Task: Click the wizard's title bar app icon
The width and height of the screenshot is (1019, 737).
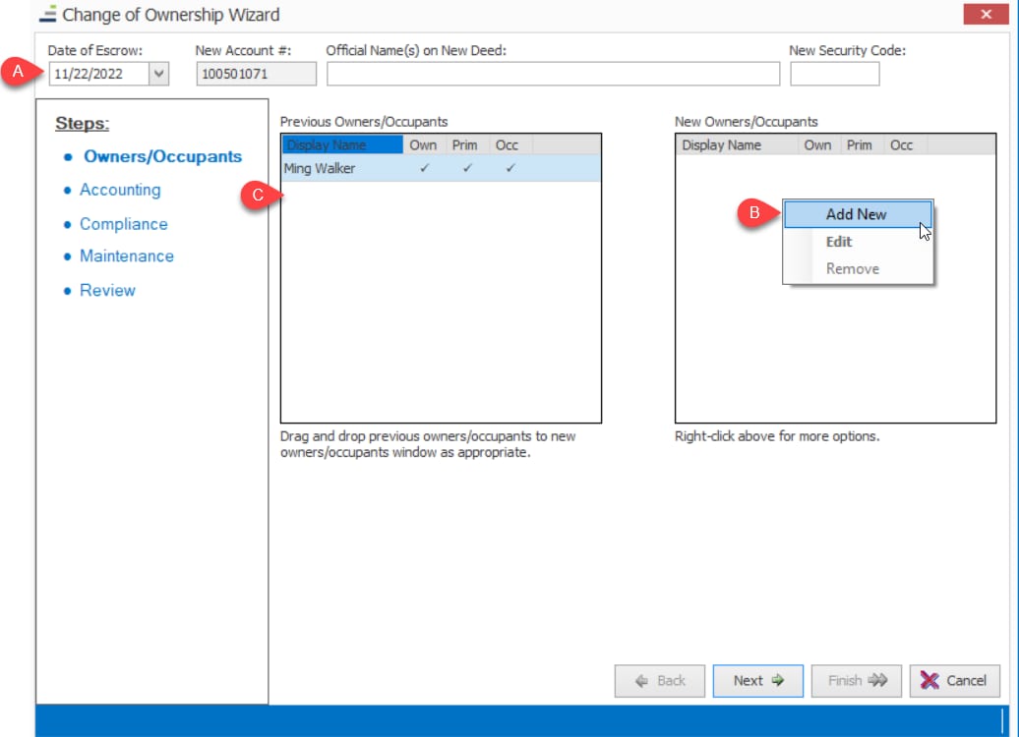Action: (x=48, y=15)
